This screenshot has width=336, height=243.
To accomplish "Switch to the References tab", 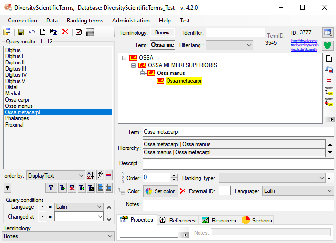I will pos(178,220).
